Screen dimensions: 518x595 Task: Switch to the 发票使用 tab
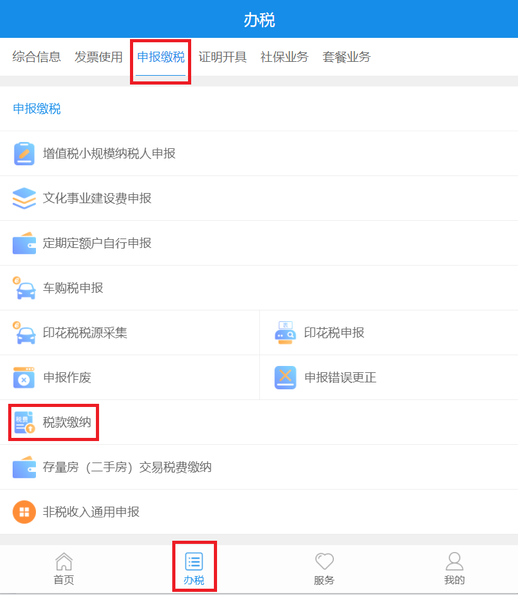(x=98, y=57)
